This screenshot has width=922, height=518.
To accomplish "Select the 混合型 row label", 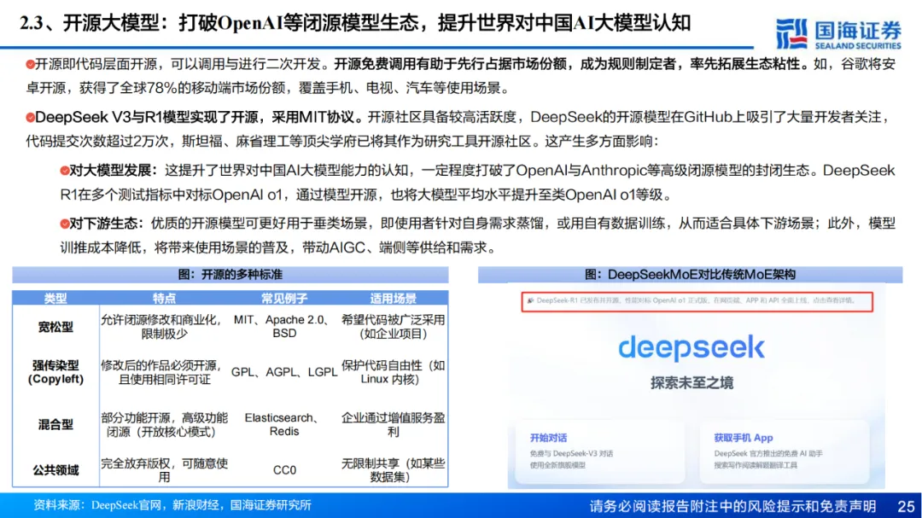I will pyautogui.click(x=55, y=424).
